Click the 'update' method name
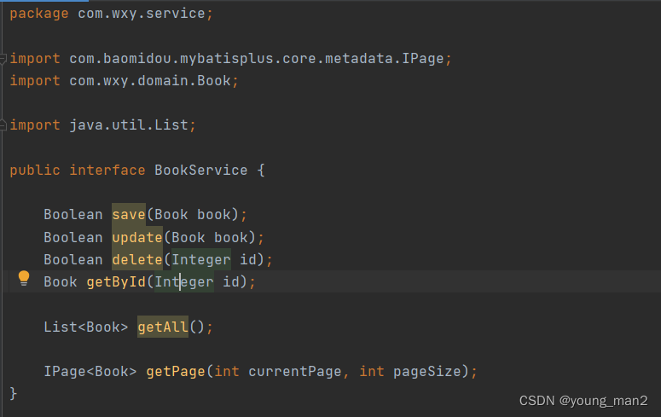 click(137, 237)
